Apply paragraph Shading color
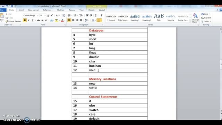The image size is (222, 125). point(93,20)
